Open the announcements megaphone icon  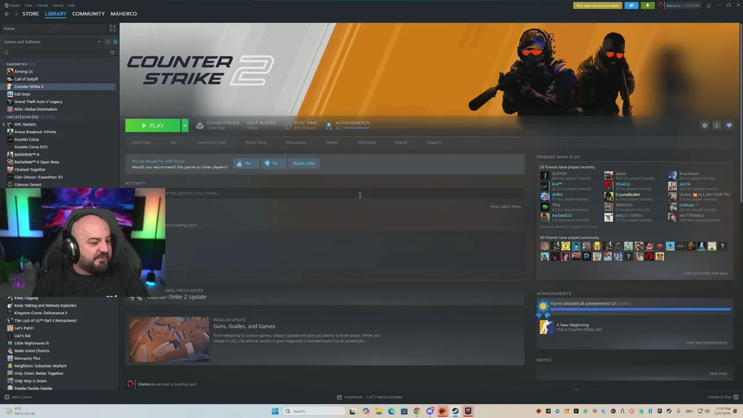click(631, 6)
